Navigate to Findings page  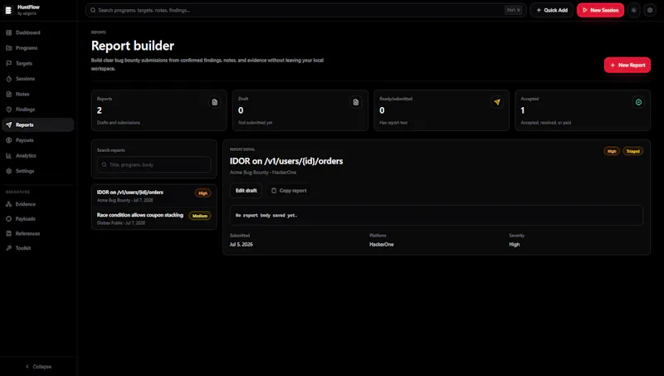click(38, 110)
